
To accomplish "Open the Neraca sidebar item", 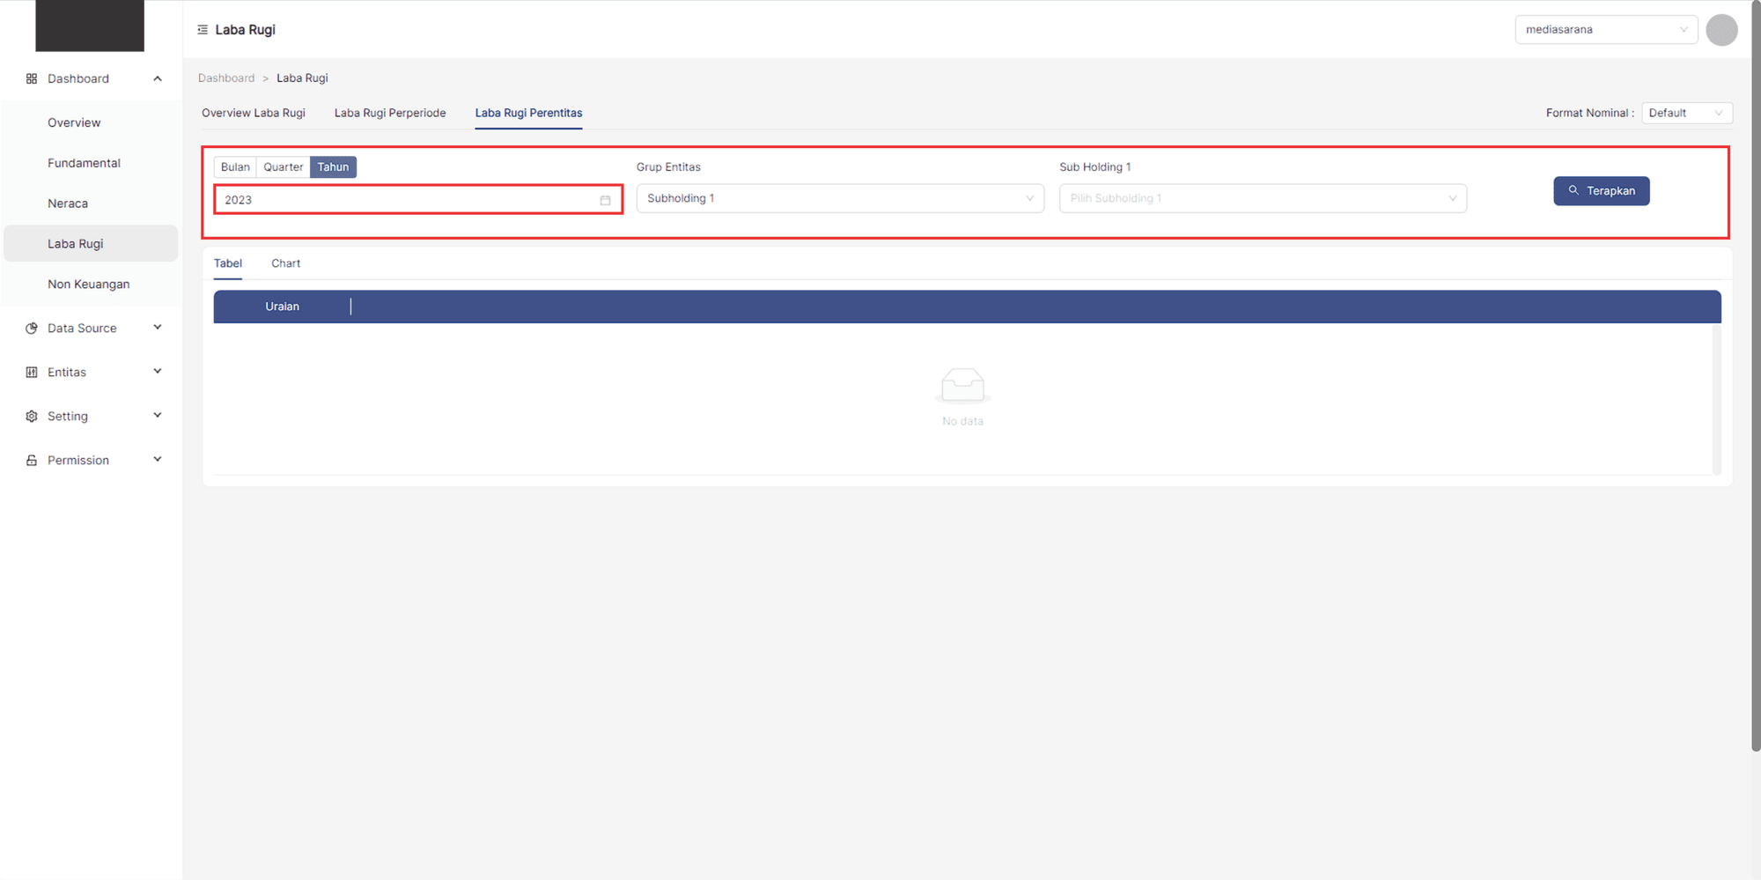I will pos(68,203).
